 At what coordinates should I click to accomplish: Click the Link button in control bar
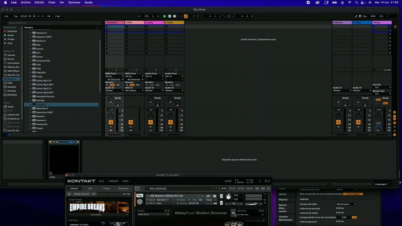coord(6,16)
